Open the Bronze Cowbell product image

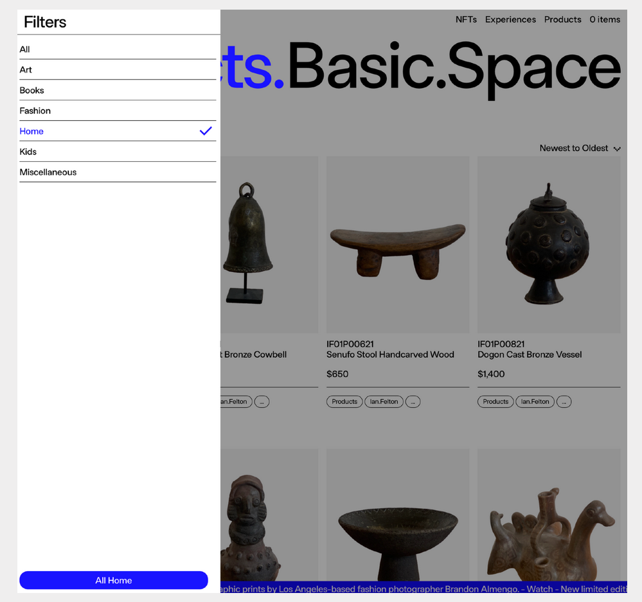tap(269, 244)
